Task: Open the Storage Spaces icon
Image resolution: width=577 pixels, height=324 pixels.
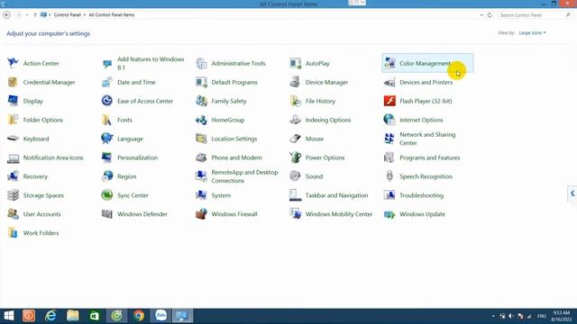Action: click(13, 195)
